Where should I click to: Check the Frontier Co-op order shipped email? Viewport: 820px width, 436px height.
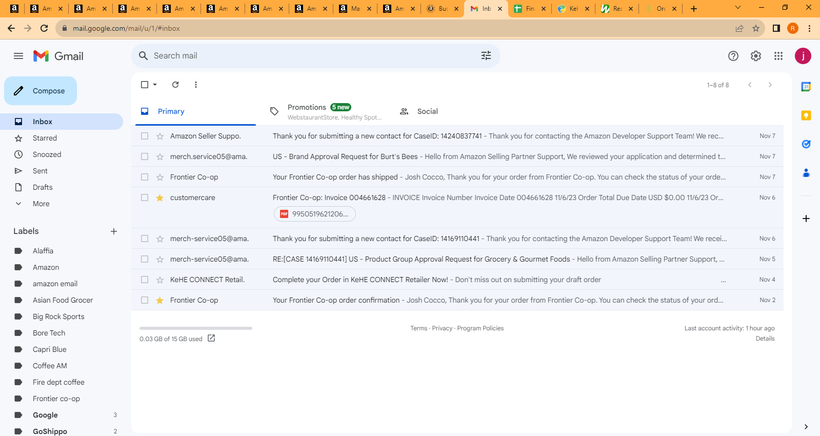[145, 177]
